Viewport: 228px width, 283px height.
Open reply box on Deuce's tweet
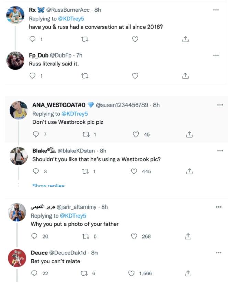click(x=34, y=273)
